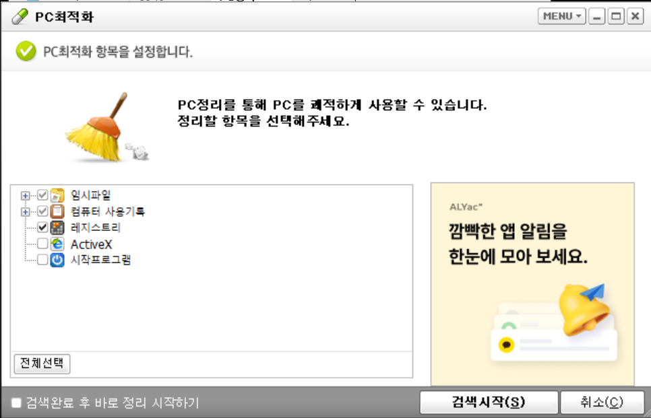Click the green checkmark status icon
Viewport: 651px width, 418px height.
click(26, 52)
